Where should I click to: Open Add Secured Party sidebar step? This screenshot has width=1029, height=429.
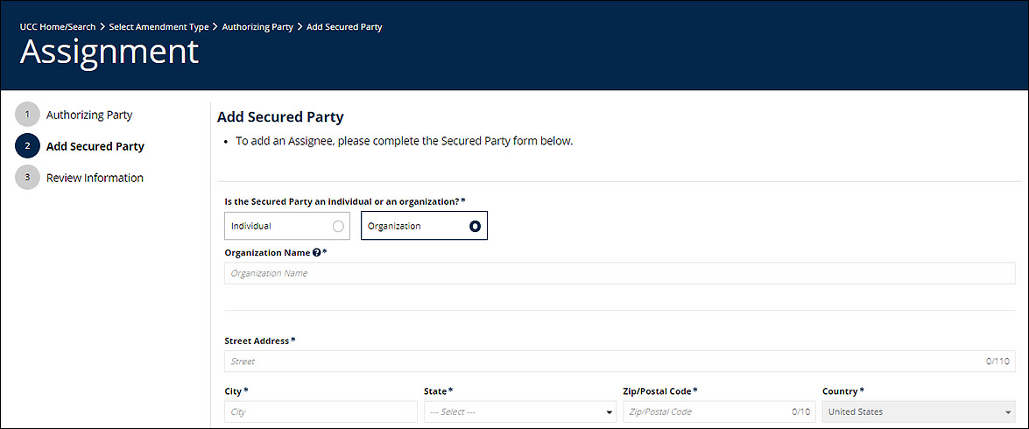[x=95, y=146]
